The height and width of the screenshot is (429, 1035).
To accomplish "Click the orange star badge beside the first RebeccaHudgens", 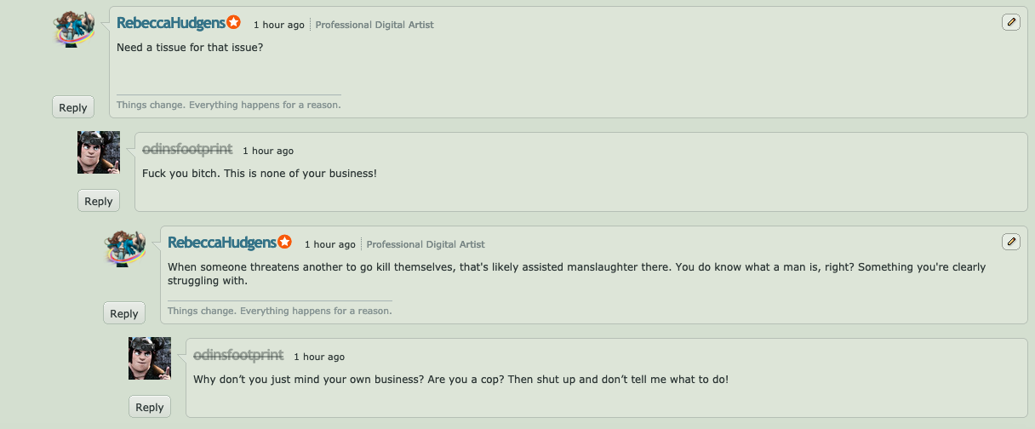I will 233,23.
